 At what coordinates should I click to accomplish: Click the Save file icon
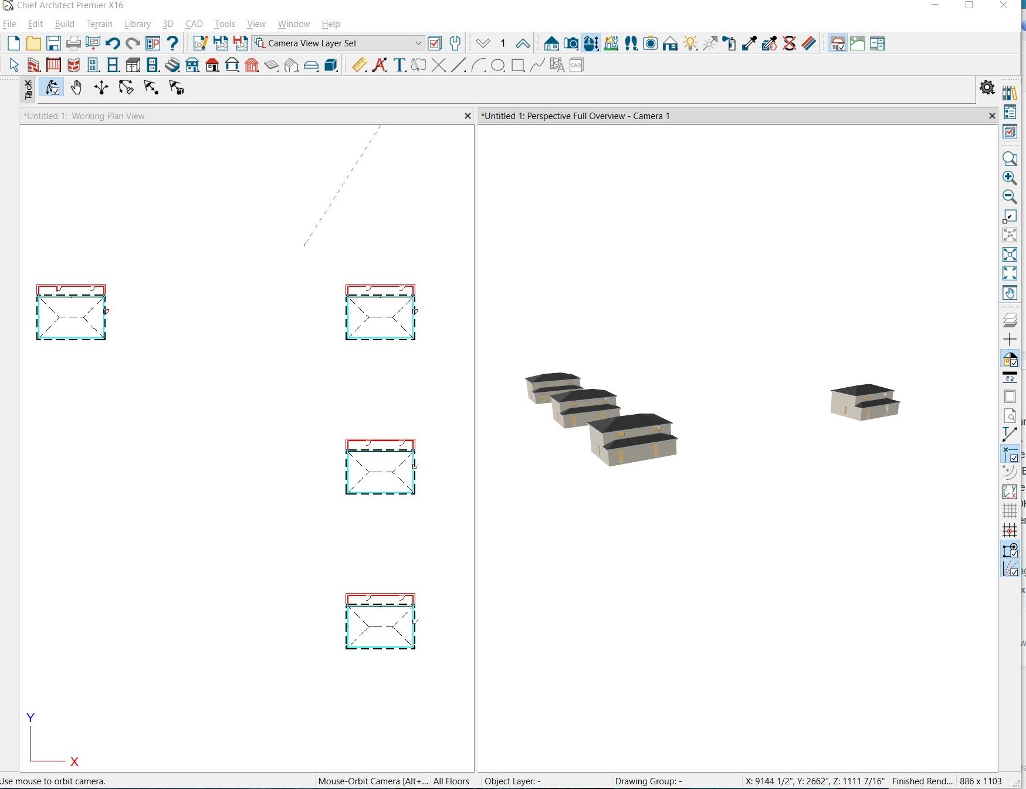pos(53,43)
